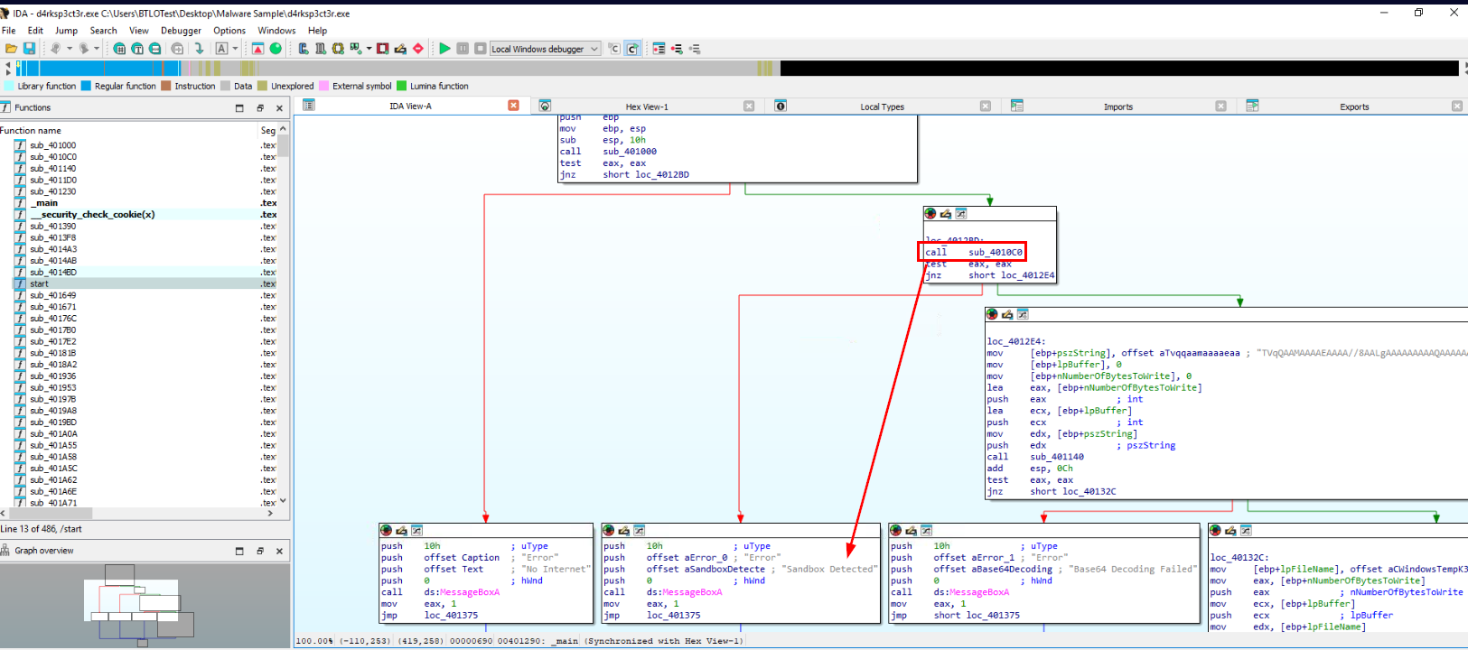The image size is (1468, 650).
Task: Switch to the Imports tab
Action: click(1117, 107)
